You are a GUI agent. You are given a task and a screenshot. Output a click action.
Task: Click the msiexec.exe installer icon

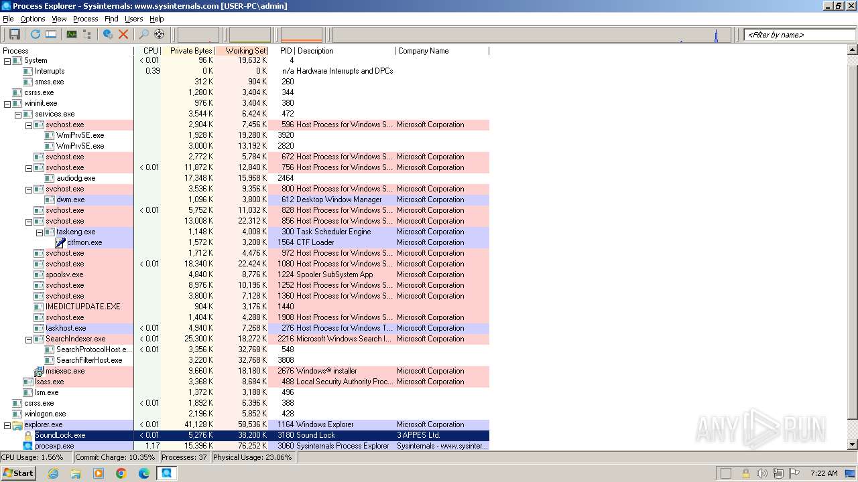click(x=39, y=371)
